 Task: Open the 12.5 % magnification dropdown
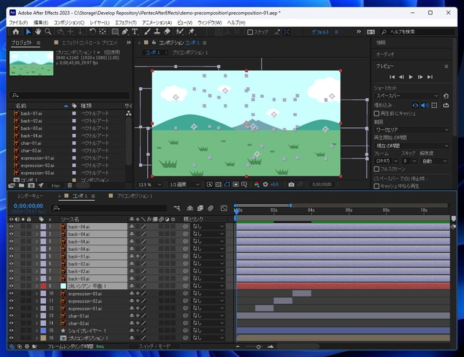[150, 185]
